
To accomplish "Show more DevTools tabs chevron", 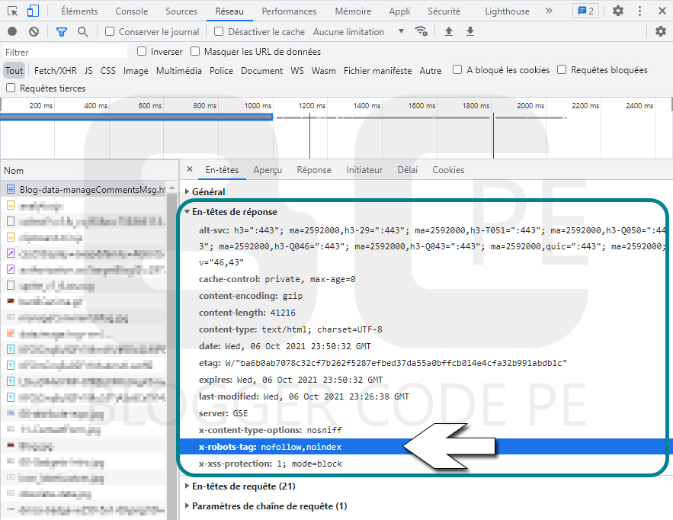I will (x=549, y=11).
